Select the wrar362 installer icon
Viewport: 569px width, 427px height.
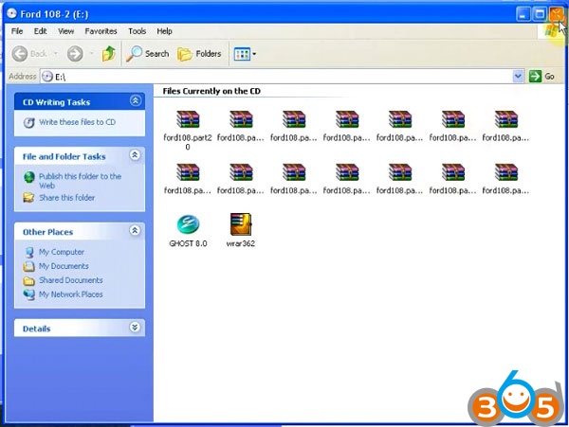[241, 225]
